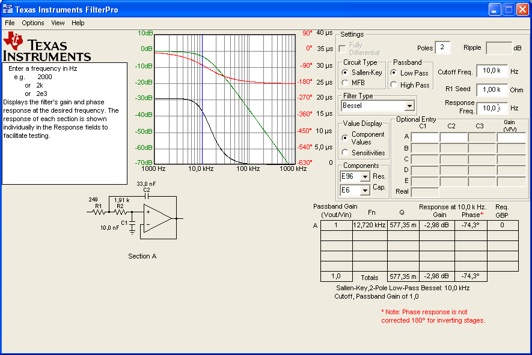Click the Req. GBP value 0
The image size is (532, 355).
503,225
